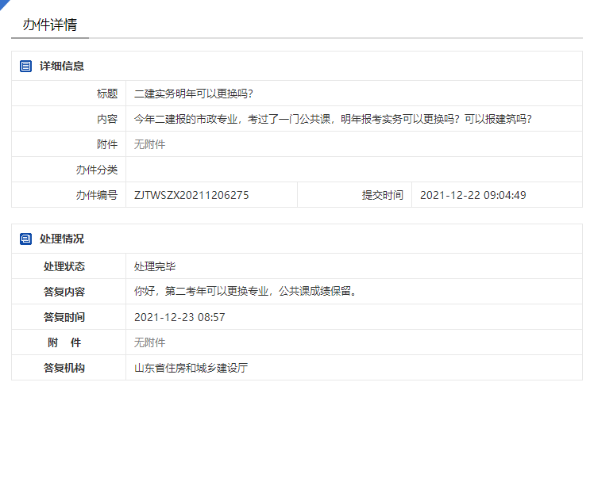Click the 内容 question text about 市政专业
The width and height of the screenshot is (594, 478).
click(x=333, y=119)
